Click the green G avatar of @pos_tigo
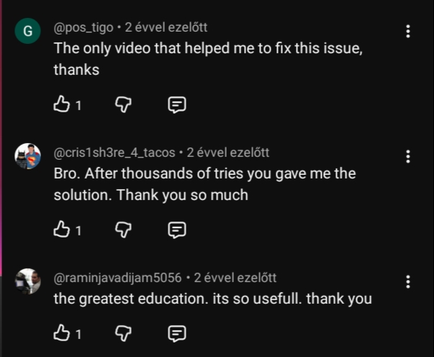Image resolution: width=434 pixels, height=357 pixels. click(28, 32)
